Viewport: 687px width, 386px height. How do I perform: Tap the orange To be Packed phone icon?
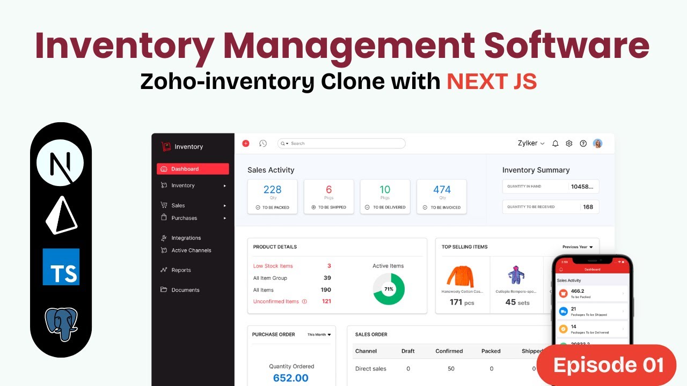click(x=563, y=294)
